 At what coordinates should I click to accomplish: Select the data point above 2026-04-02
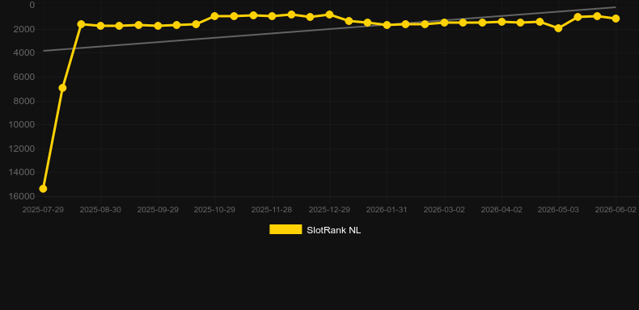(x=501, y=22)
